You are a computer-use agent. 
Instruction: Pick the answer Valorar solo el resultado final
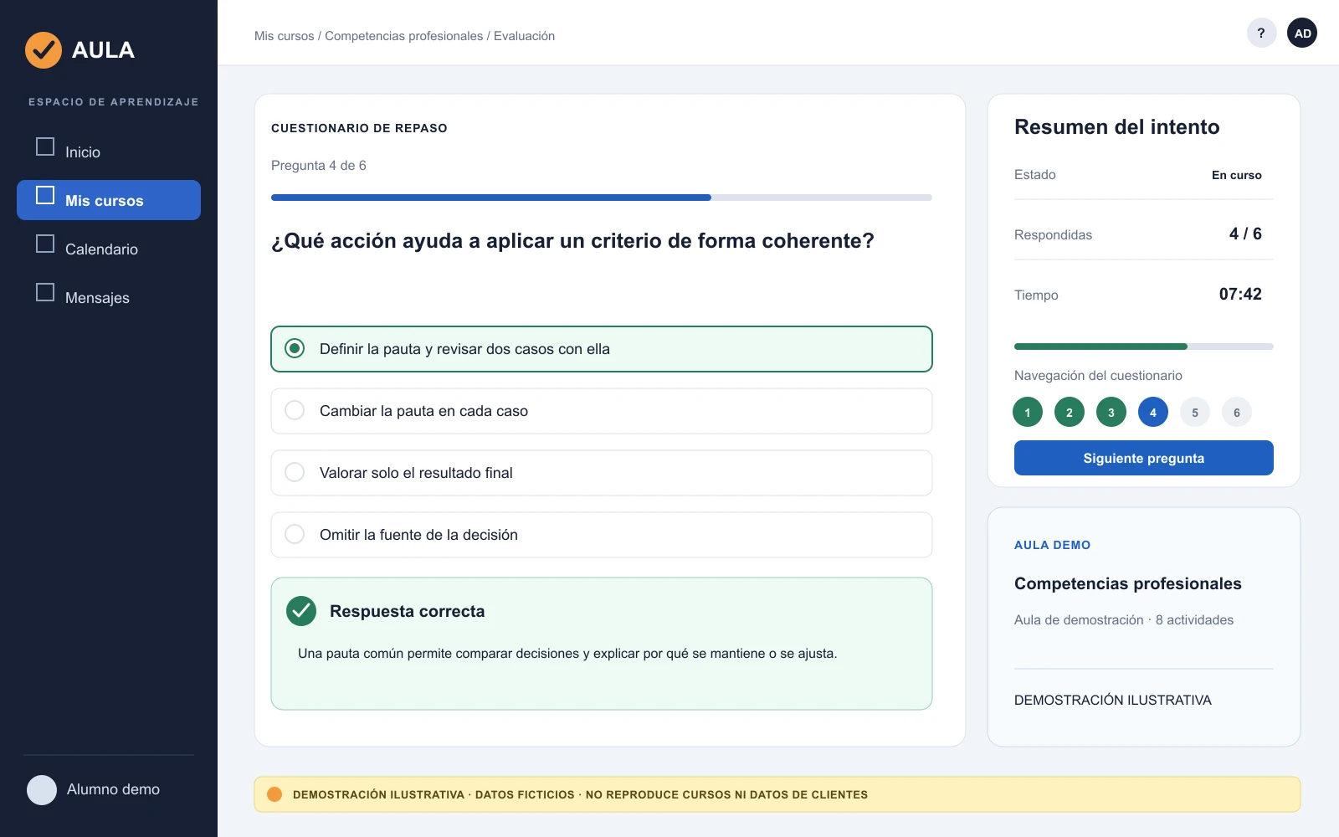602,473
